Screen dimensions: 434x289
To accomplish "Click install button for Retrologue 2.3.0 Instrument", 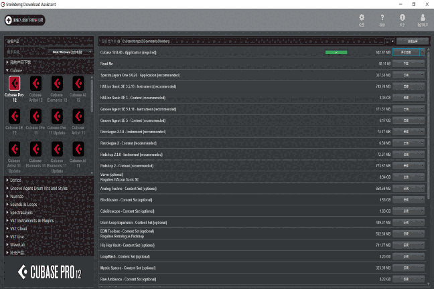I will (406, 132).
